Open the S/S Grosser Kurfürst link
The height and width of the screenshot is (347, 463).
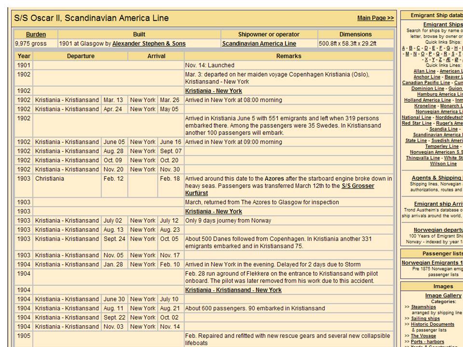tap(280, 189)
